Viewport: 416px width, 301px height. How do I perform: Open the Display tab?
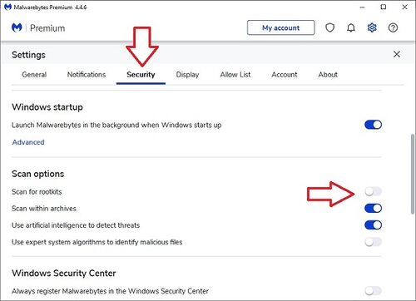click(187, 75)
